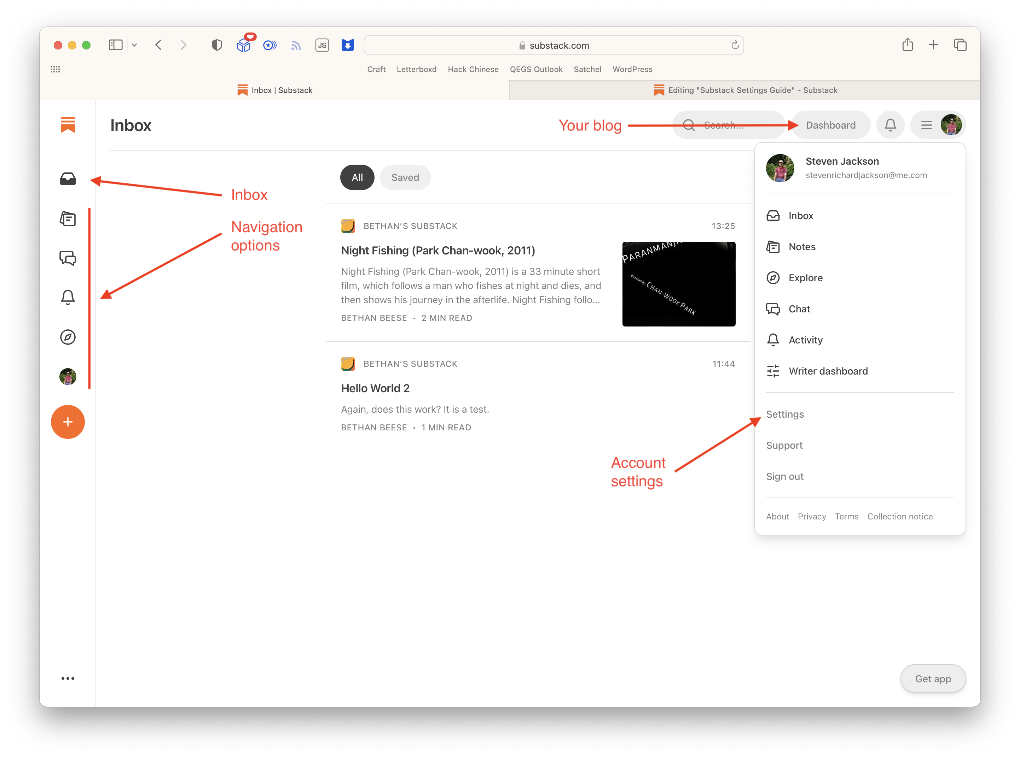This screenshot has height=759, width=1020.
Task: Open Settings in the profile dropdown menu
Action: [x=784, y=414]
